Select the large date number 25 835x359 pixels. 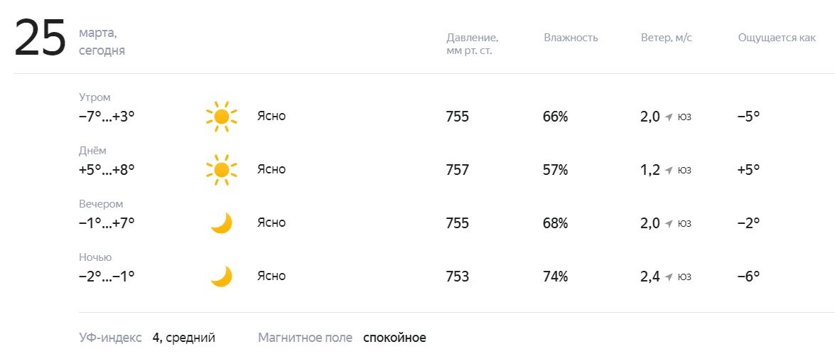[x=40, y=37]
